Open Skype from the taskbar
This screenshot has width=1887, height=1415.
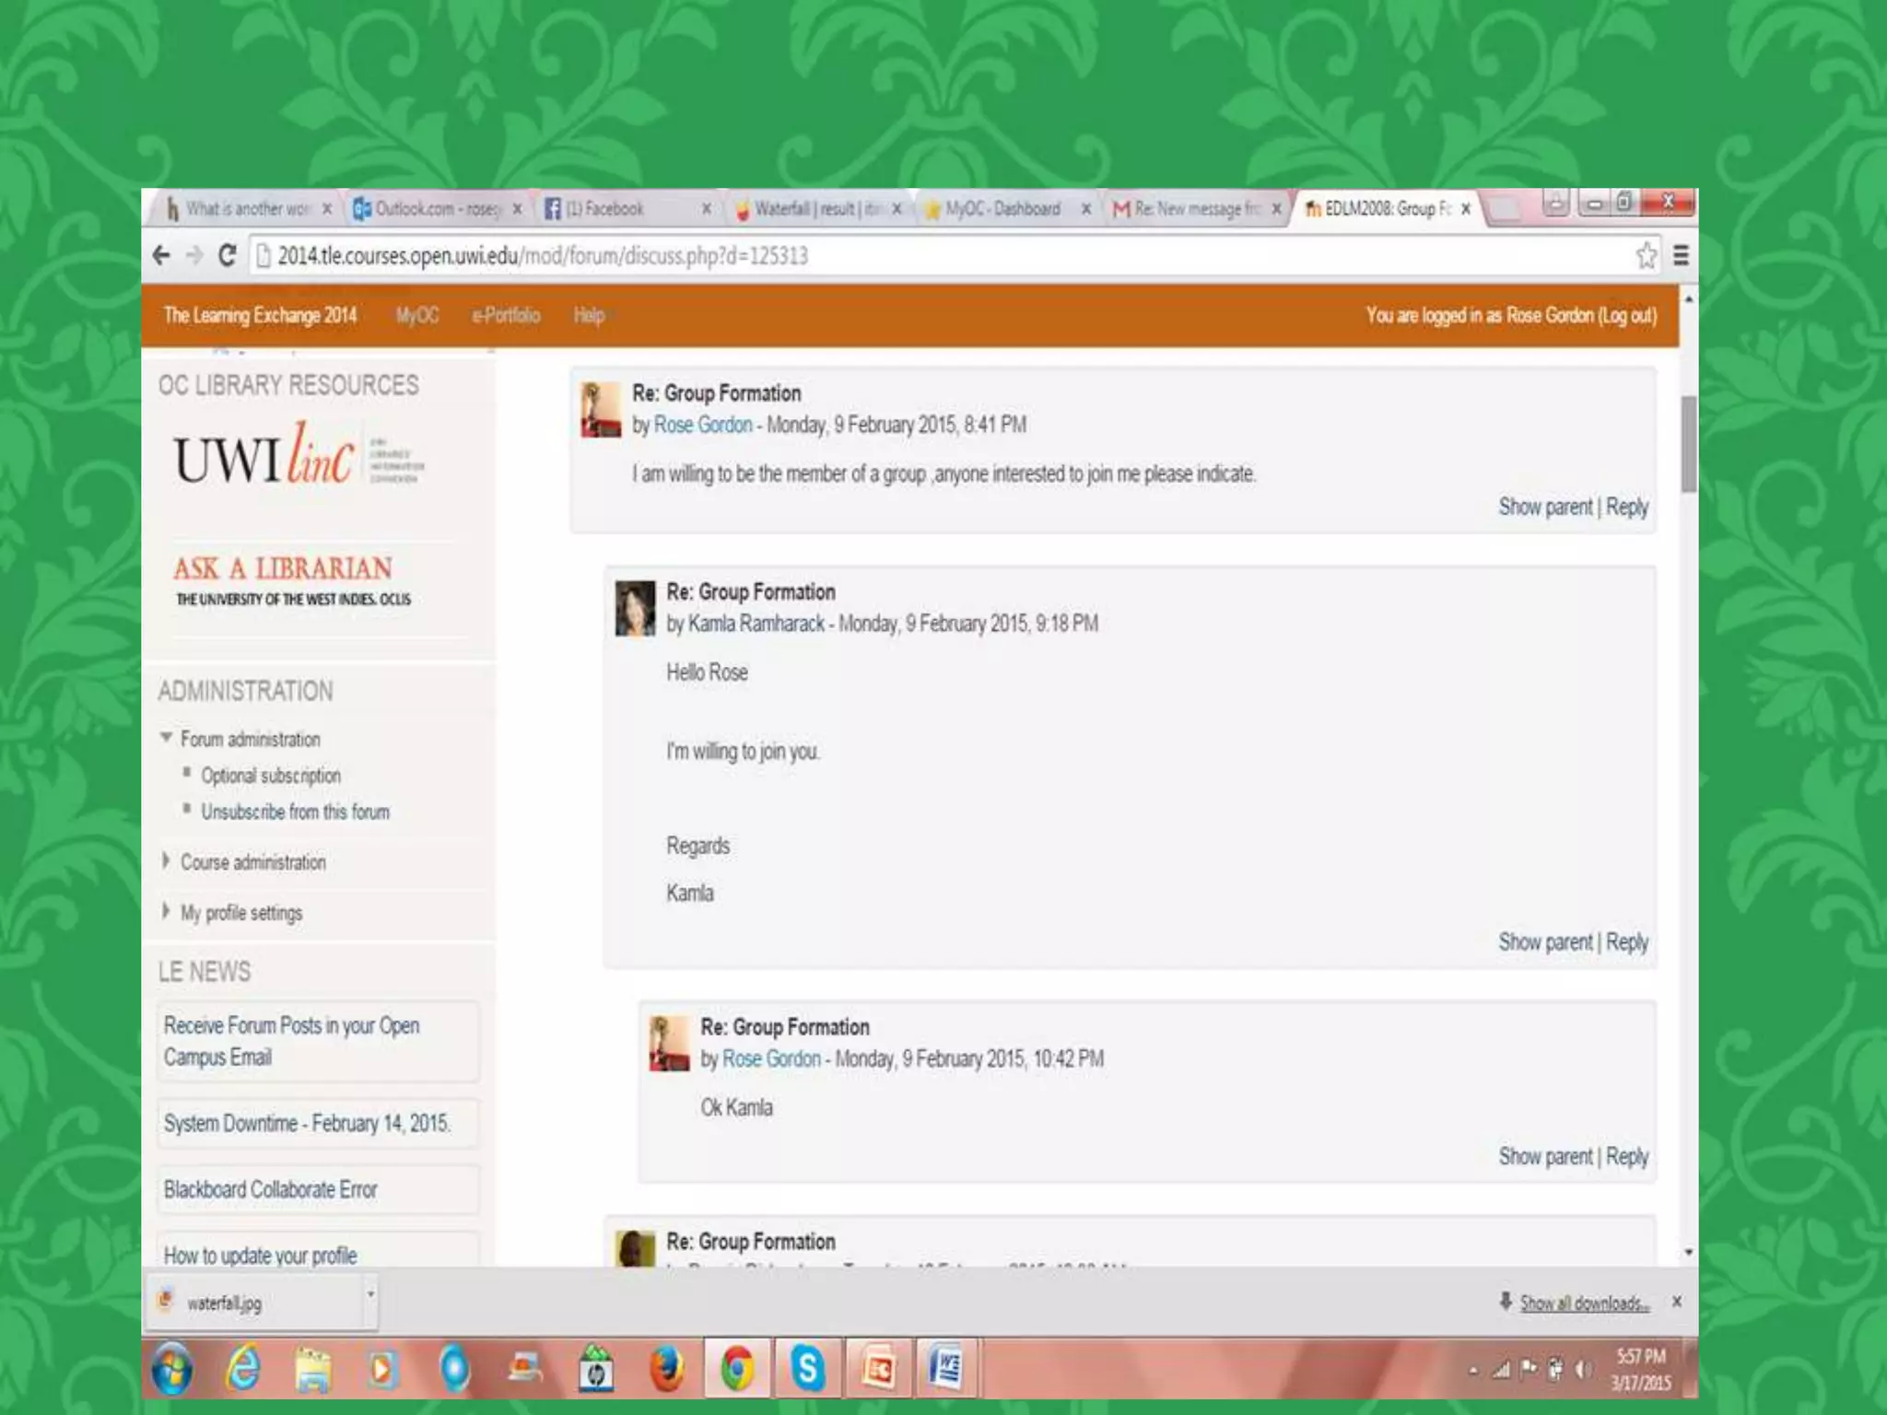(x=807, y=1368)
